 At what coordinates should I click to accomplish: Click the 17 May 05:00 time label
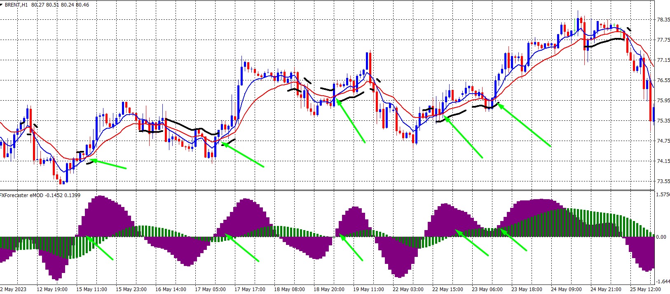point(210,289)
